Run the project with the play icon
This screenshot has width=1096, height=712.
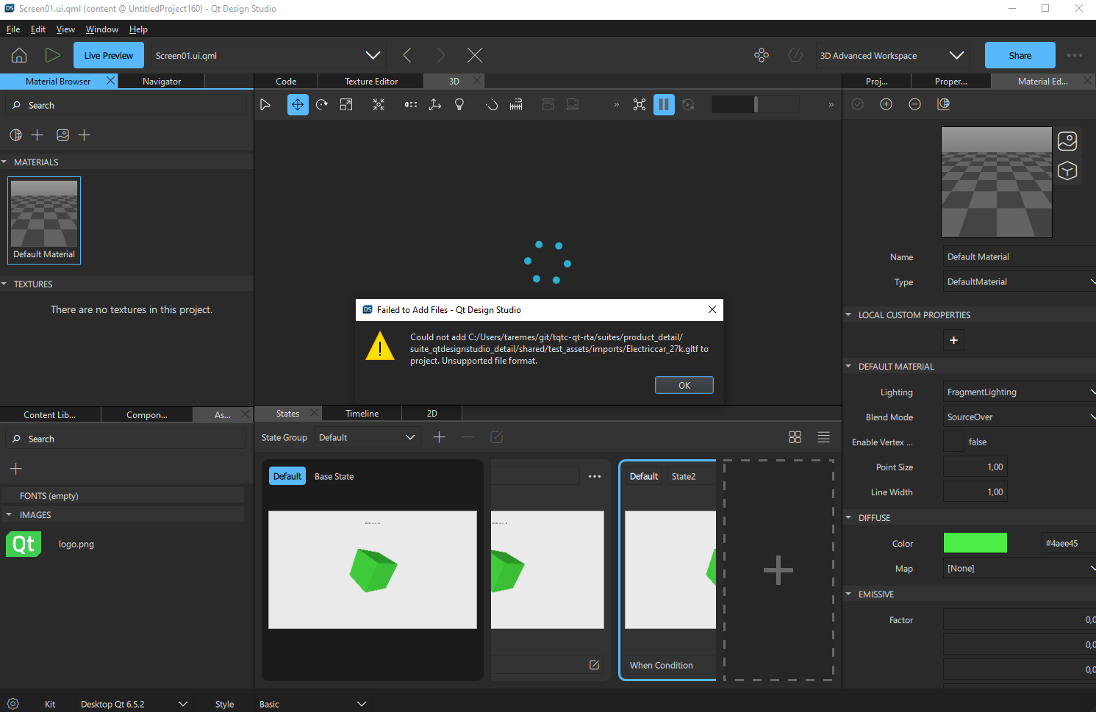click(x=52, y=55)
